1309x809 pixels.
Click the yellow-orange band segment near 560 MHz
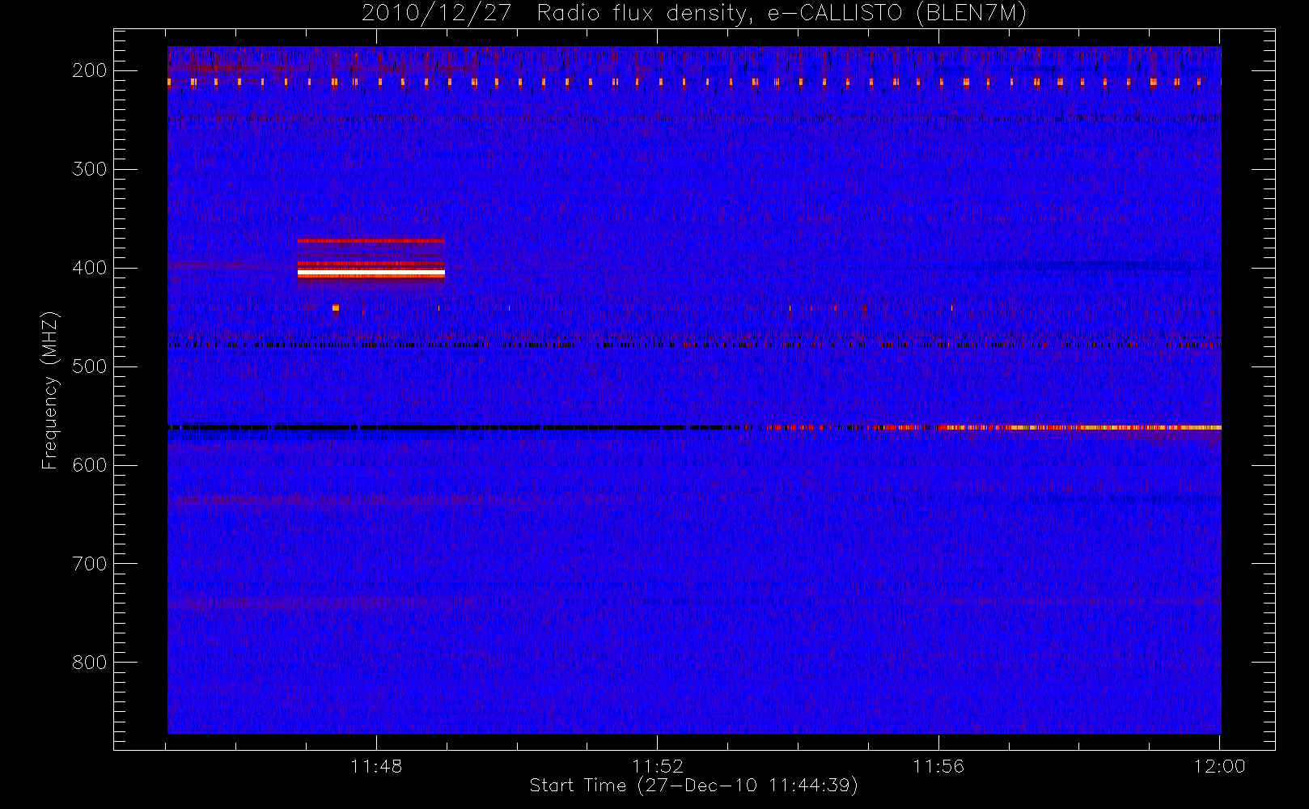(x=1079, y=427)
